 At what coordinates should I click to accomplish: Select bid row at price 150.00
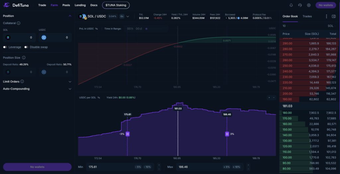[309, 130]
